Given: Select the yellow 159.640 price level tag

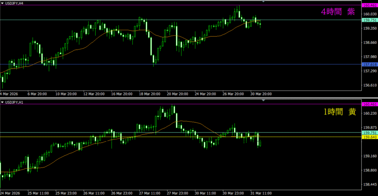Looking at the screenshot, I should pyautogui.click(x=369, y=137).
